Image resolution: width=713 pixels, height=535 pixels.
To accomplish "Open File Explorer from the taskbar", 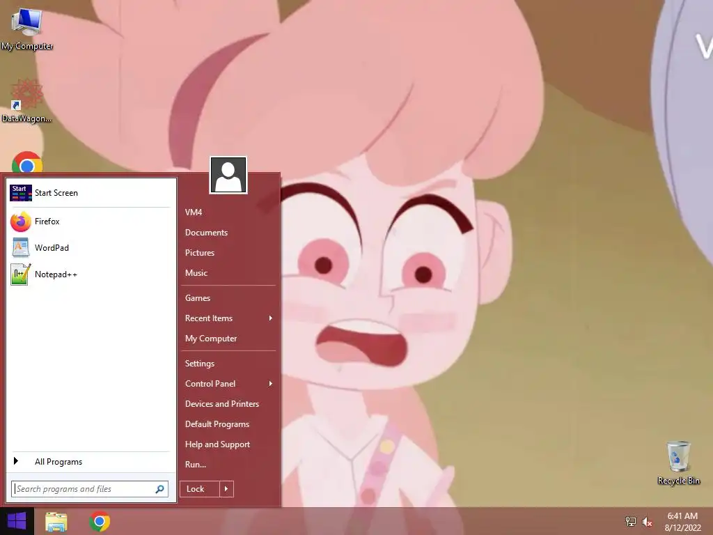I will pos(56,521).
